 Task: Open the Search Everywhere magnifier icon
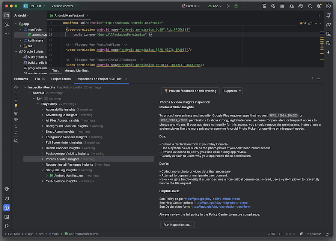[x=310, y=6]
